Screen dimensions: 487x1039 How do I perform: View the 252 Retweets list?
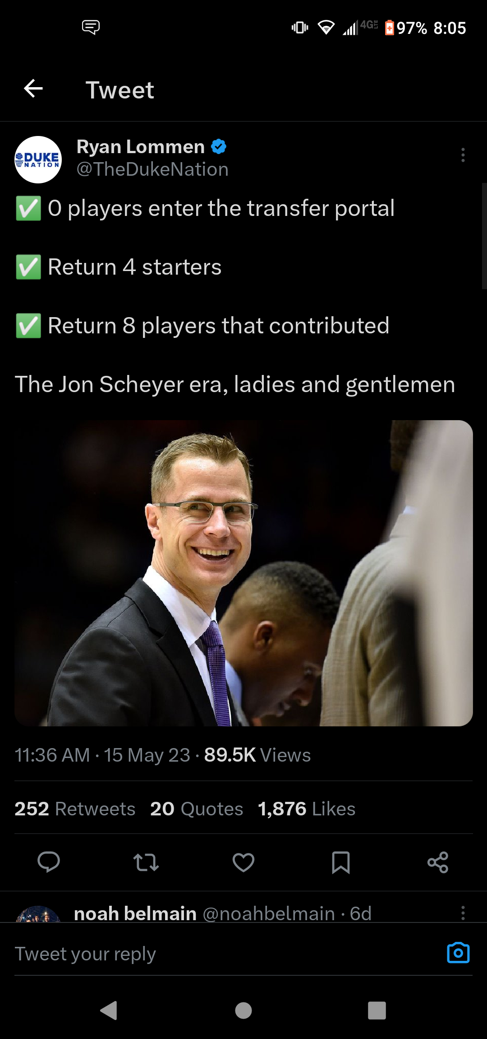pos(75,809)
